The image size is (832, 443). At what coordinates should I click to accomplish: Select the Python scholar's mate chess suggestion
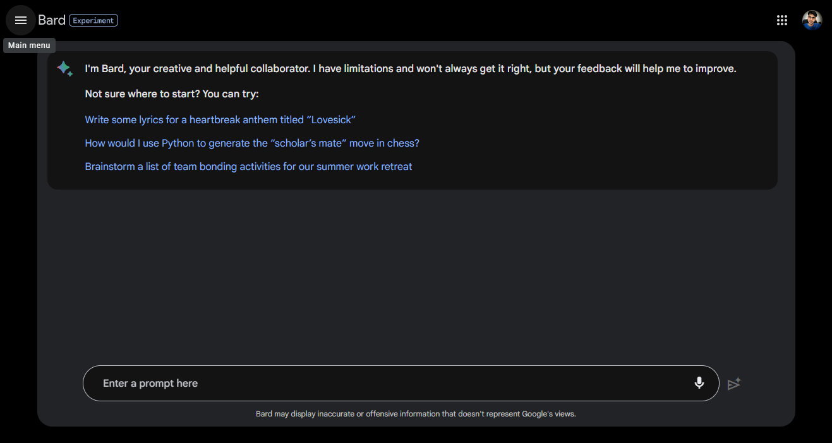(252, 143)
